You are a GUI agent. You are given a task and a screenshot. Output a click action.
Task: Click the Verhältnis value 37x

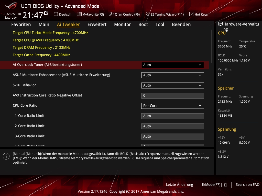[220, 75]
